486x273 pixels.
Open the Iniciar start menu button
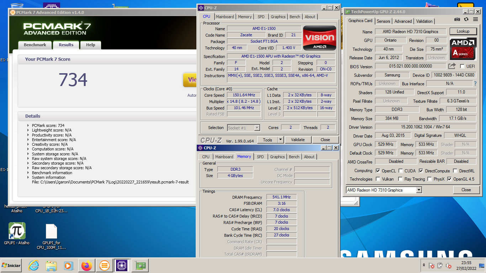point(11,266)
